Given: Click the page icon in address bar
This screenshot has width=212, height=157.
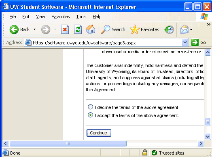Looking at the screenshot, I should pyautogui.click(x=28, y=42).
